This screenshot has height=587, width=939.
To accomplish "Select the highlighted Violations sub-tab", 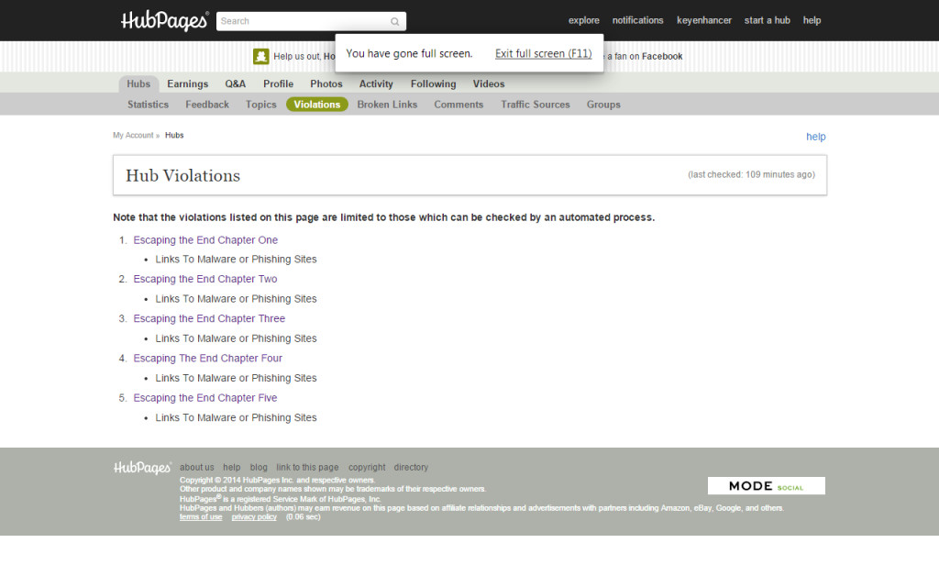I will pos(316,105).
